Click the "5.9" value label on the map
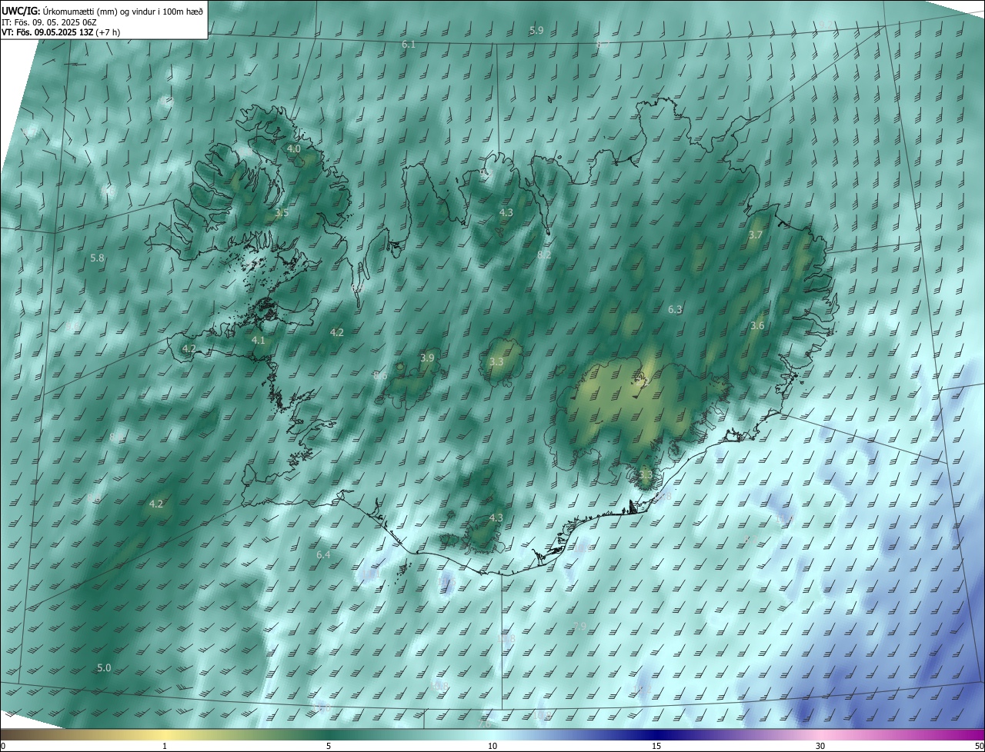The height and width of the screenshot is (752, 985). pyautogui.click(x=536, y=31)
